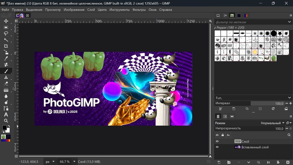The height and width of the screenshot is (165, 293).
Task: Adjust the Интервал spacing slider
Action: point(249,103)
